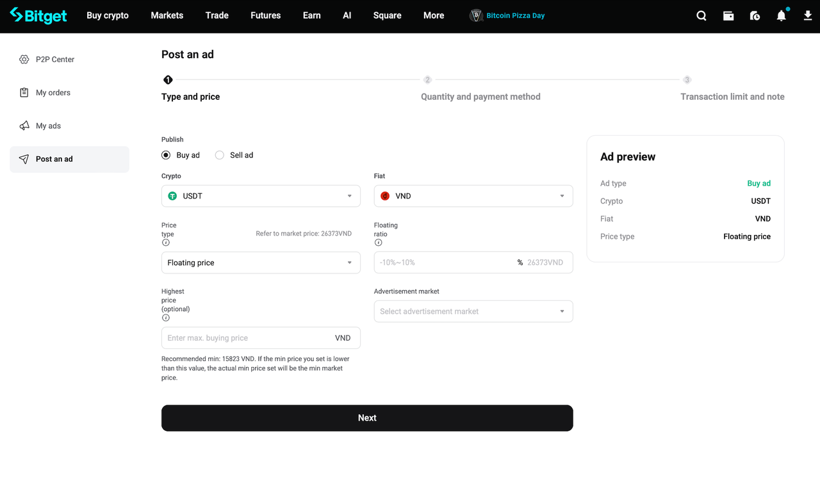Viewport: 820px width, 495px height.
Task: Open the order history clock icon
Action: pyautogui.click(x=755, y=16)
